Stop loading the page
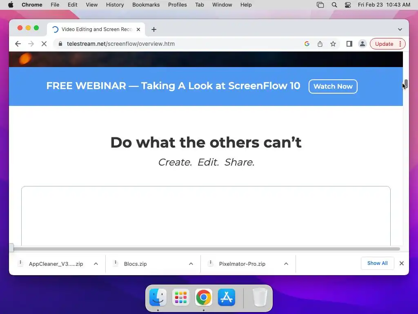The width and height of the screenshot is (418, 314). [x=44, y=44]
